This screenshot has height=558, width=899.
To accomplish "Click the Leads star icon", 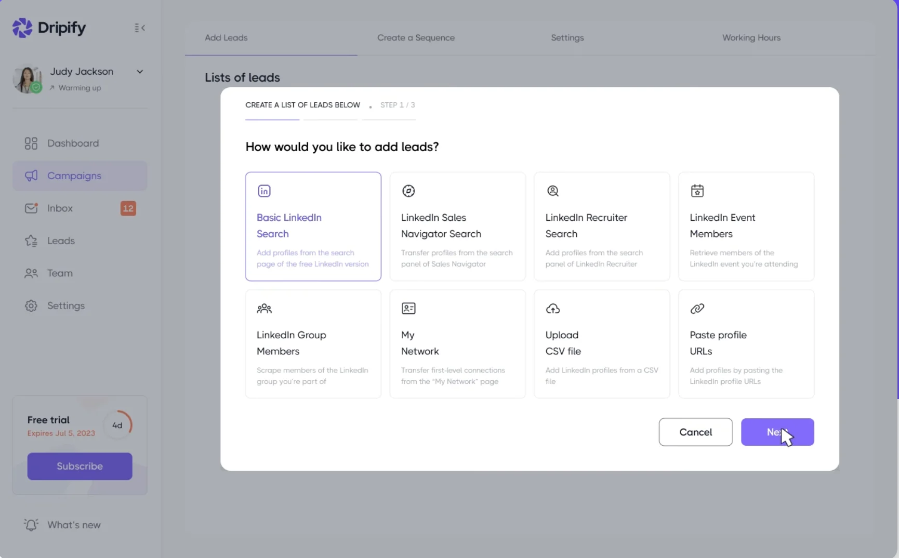I will click(31, 241).
